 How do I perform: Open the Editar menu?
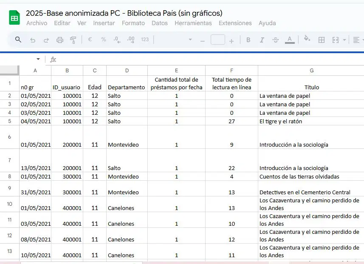(62, 23)
